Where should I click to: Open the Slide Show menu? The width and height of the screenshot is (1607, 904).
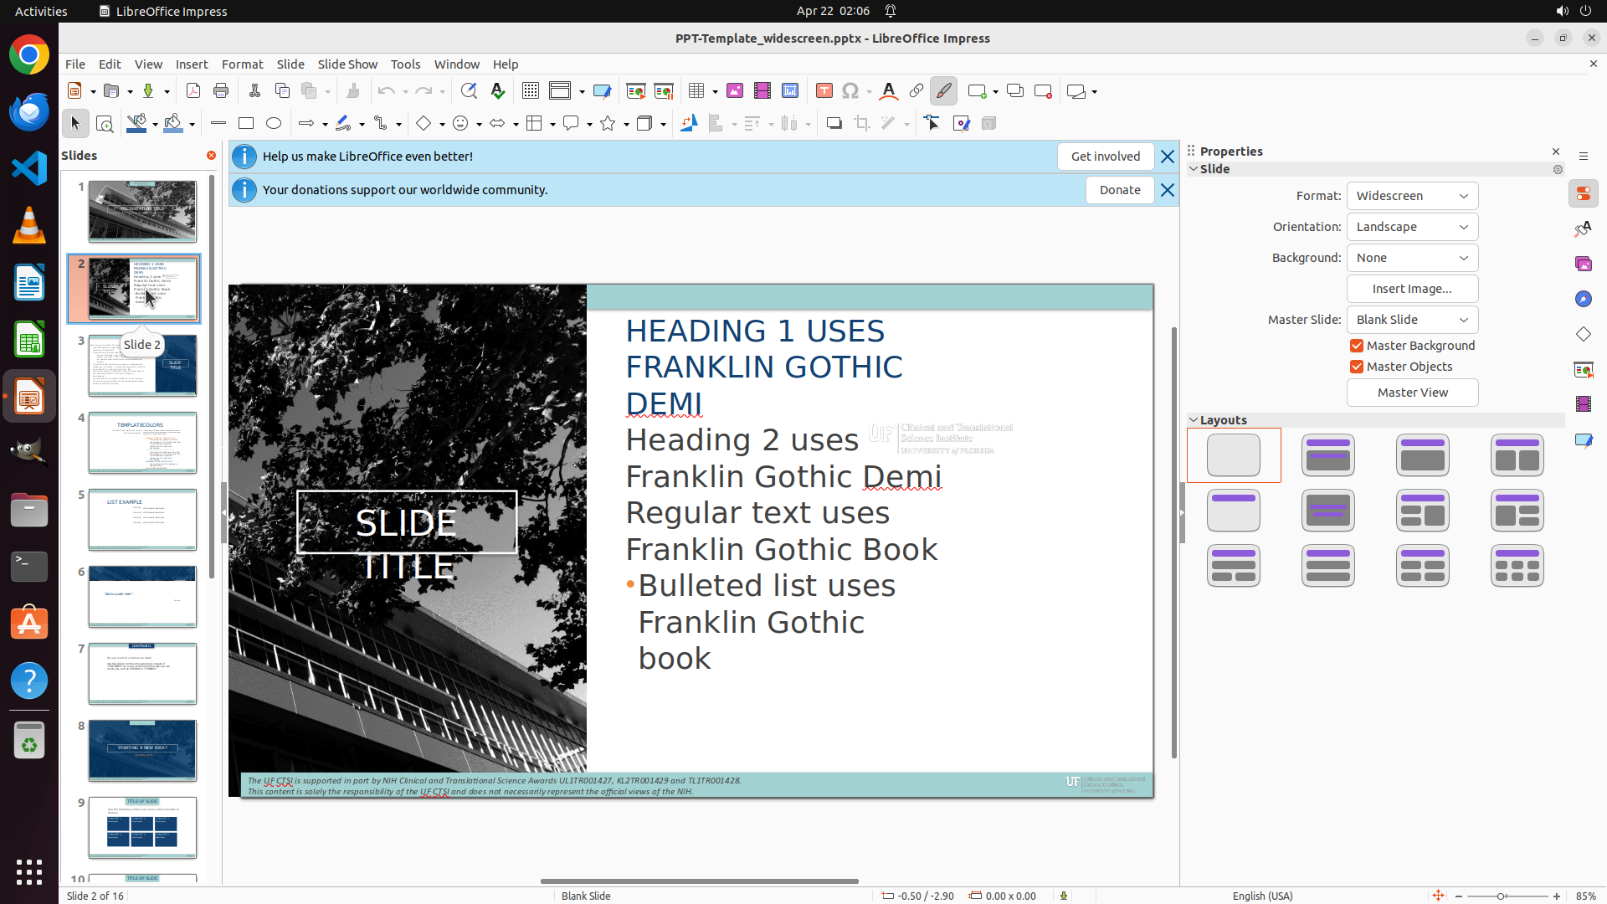tap(347, 64)
